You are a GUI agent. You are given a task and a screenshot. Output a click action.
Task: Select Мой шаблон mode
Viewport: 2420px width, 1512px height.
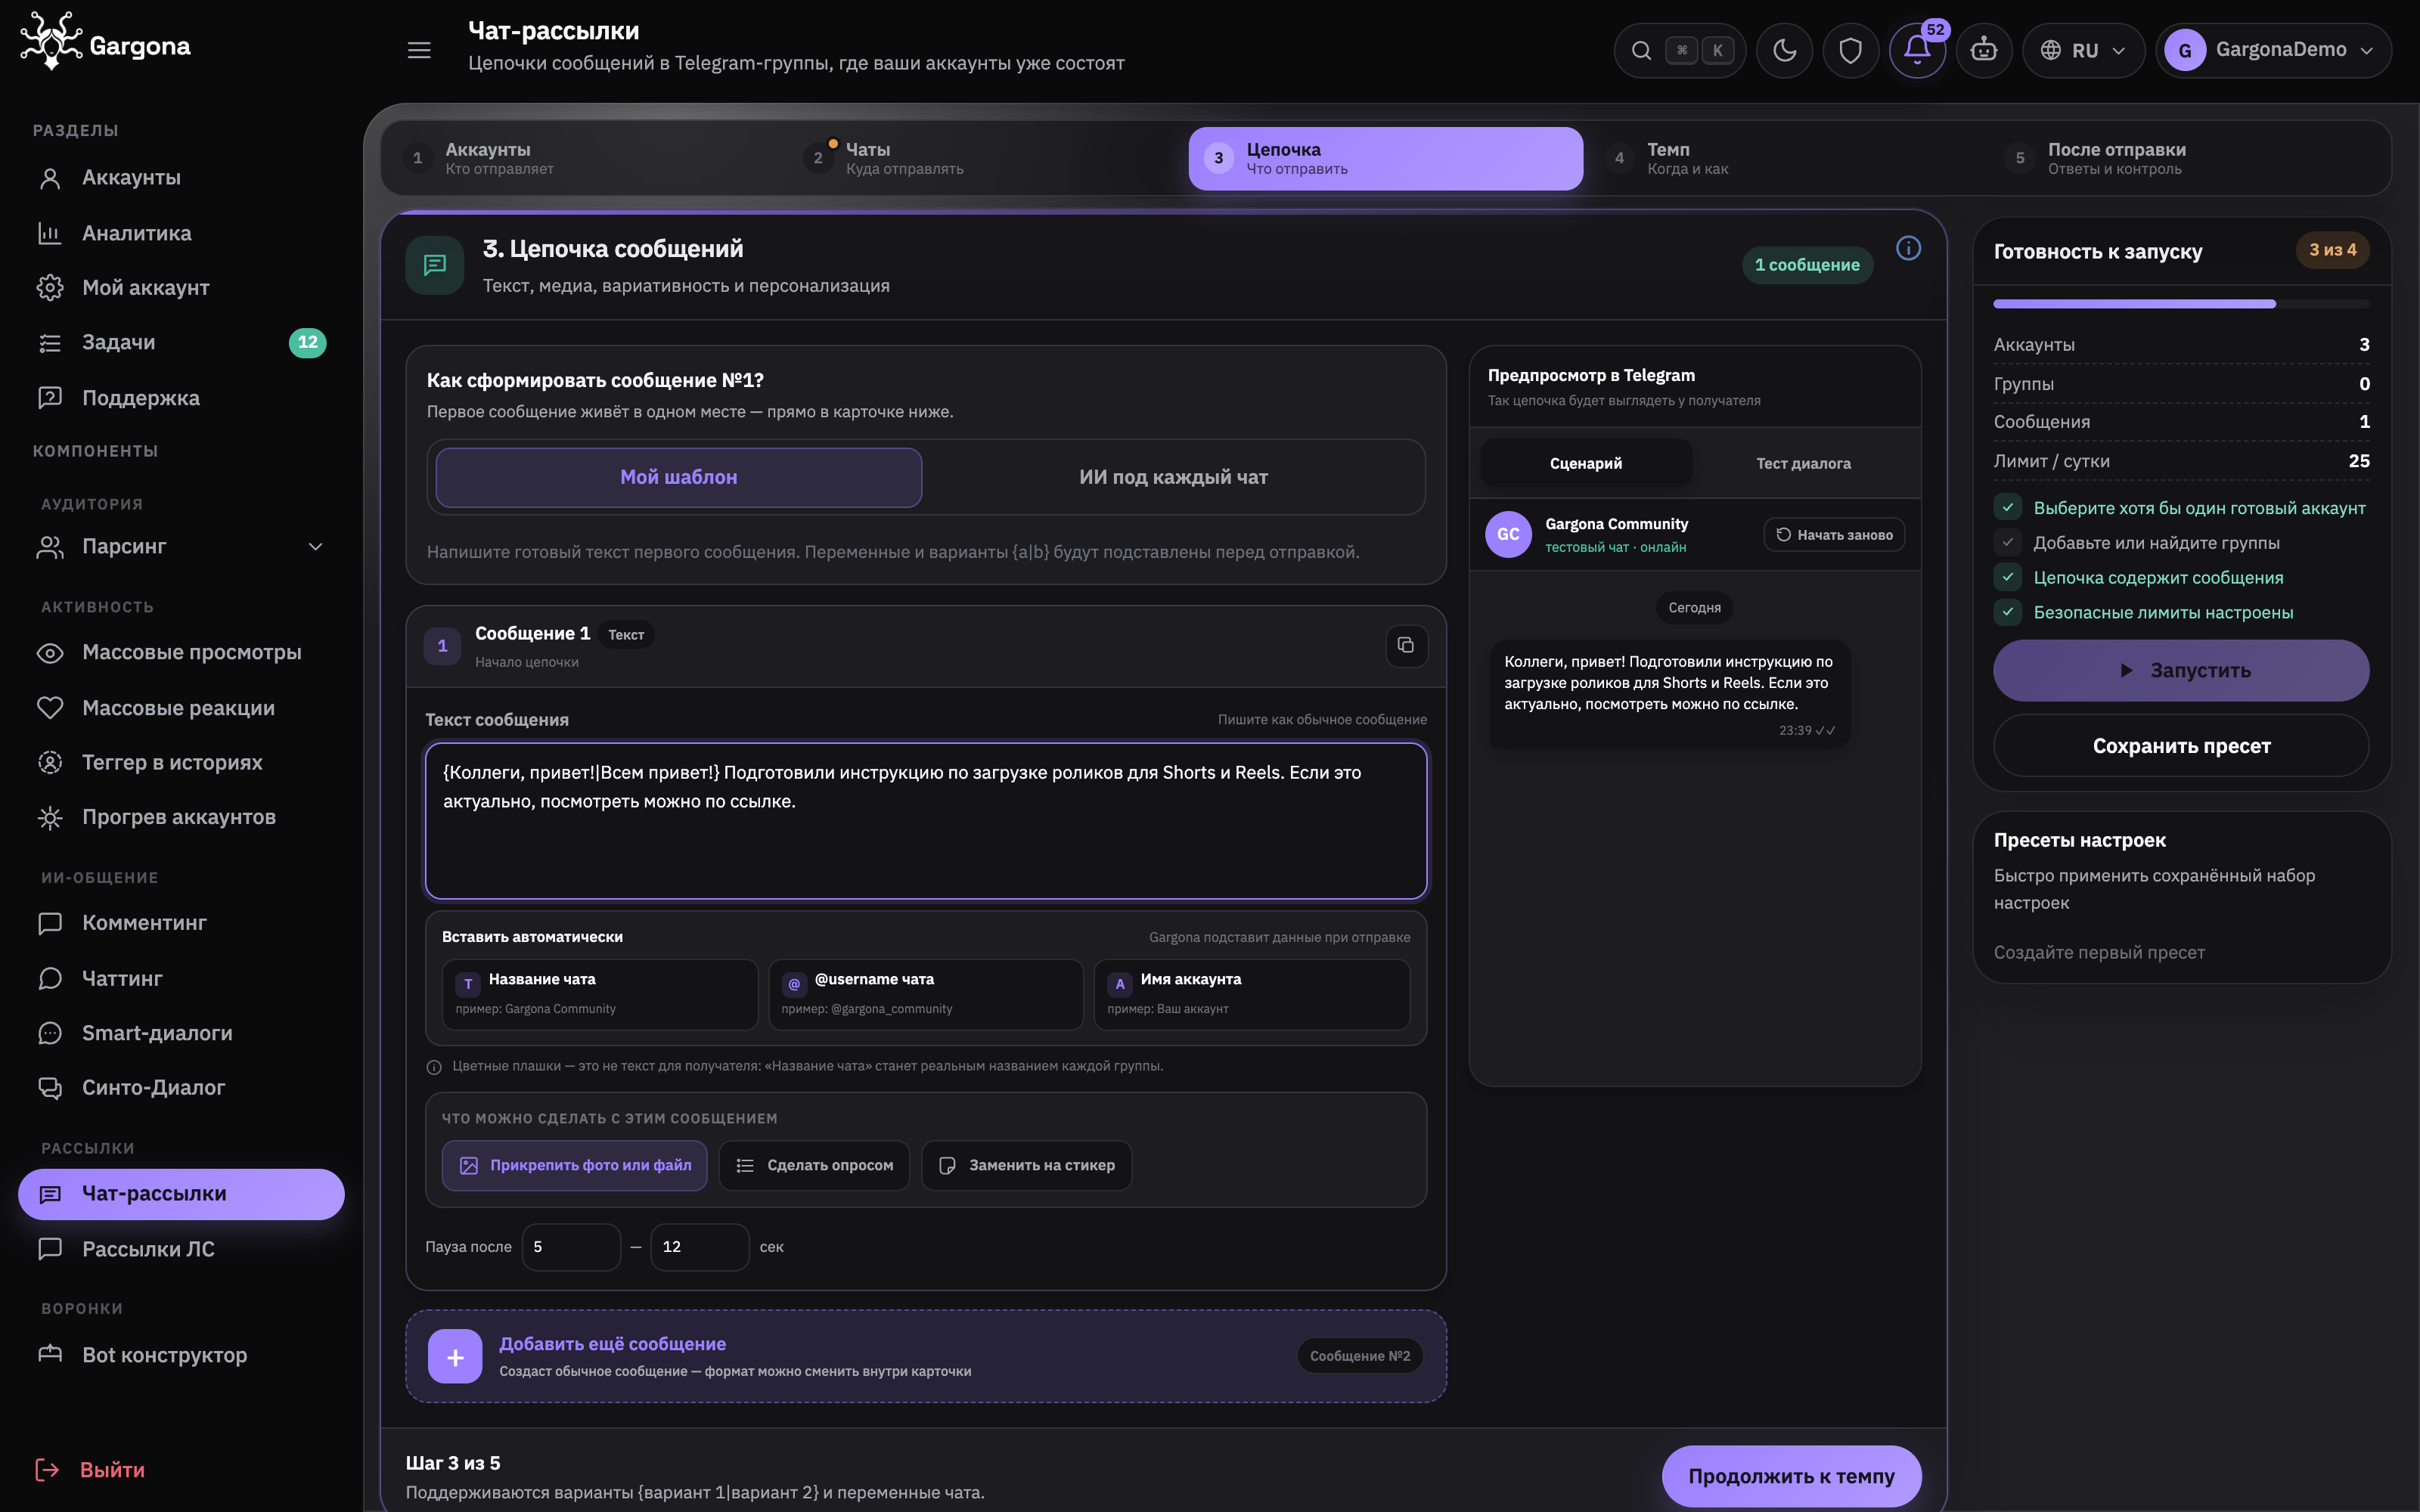679,477
